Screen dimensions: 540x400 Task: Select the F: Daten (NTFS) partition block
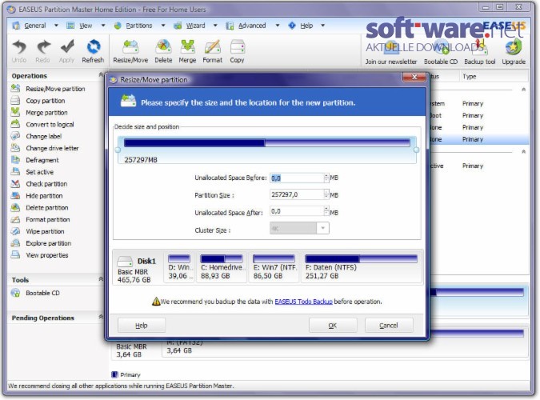[362, 267]
